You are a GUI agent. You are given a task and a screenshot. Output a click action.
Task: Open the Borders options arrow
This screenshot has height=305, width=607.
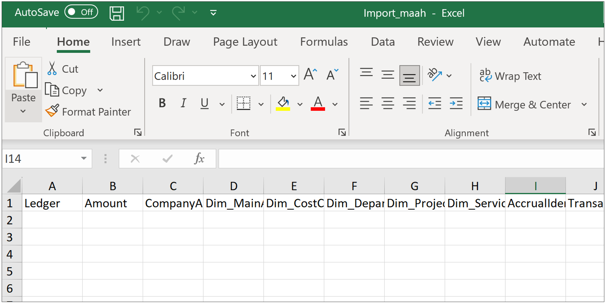261,105
